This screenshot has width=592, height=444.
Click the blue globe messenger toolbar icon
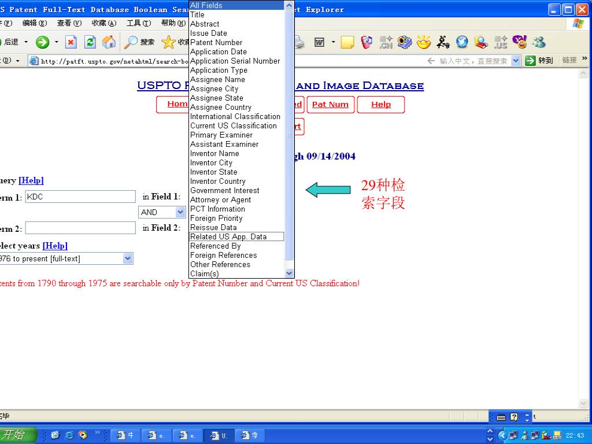click(x=462, y=42)
